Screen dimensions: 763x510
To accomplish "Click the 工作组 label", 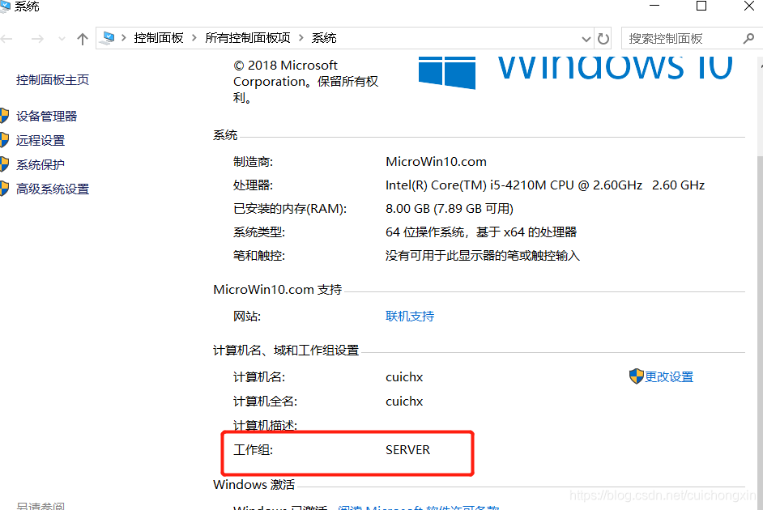I will pos(253,450).
